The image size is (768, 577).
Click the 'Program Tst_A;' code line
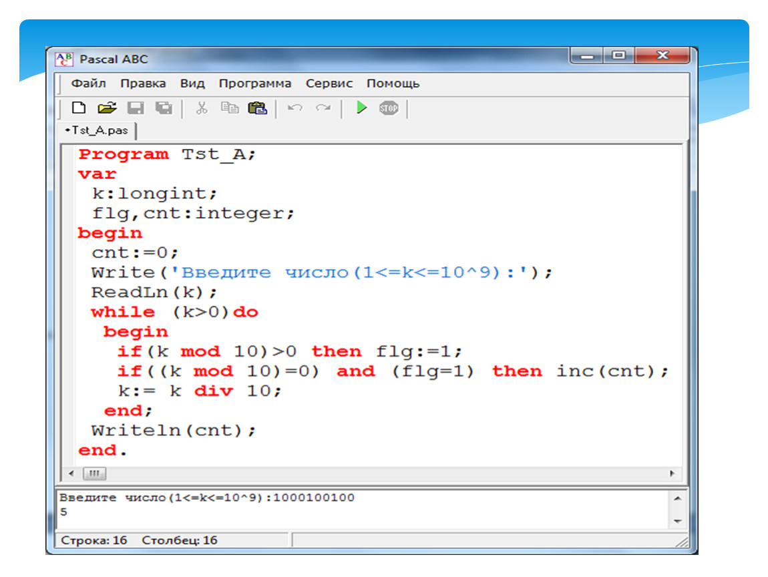point(167,154)
